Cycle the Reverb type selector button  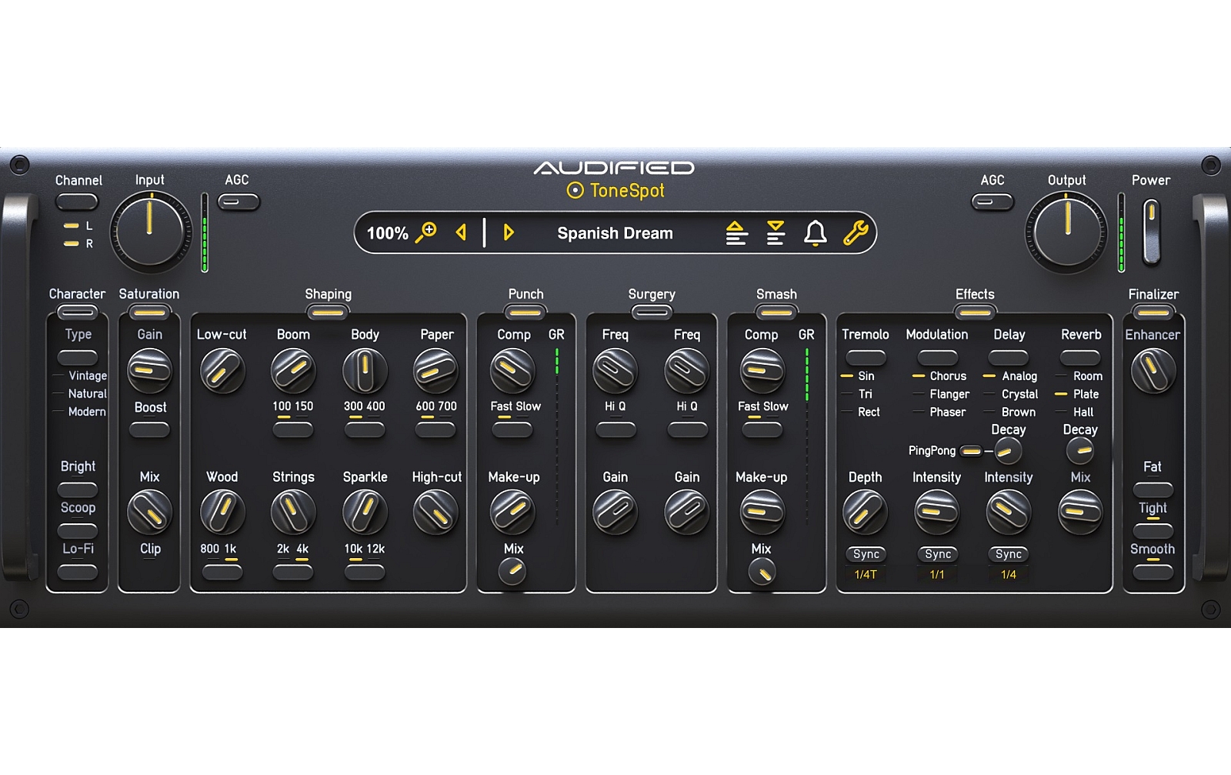click(x=1080, y=358)
